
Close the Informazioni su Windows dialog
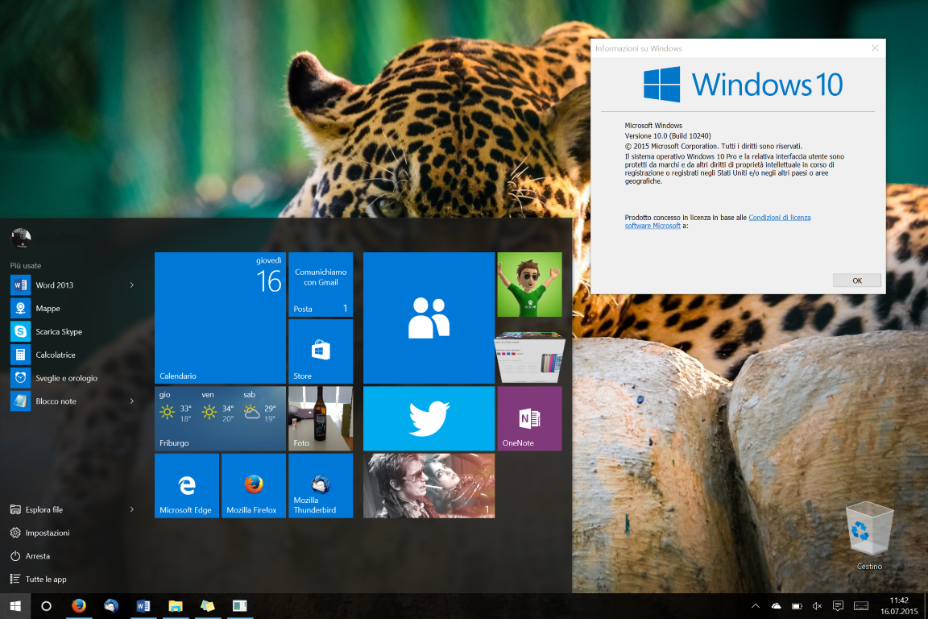click(876, 48)
